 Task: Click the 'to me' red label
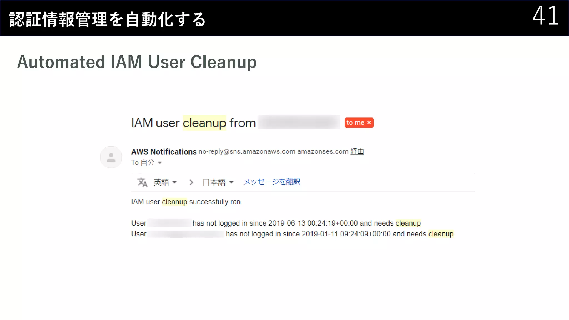coord(359,123)
